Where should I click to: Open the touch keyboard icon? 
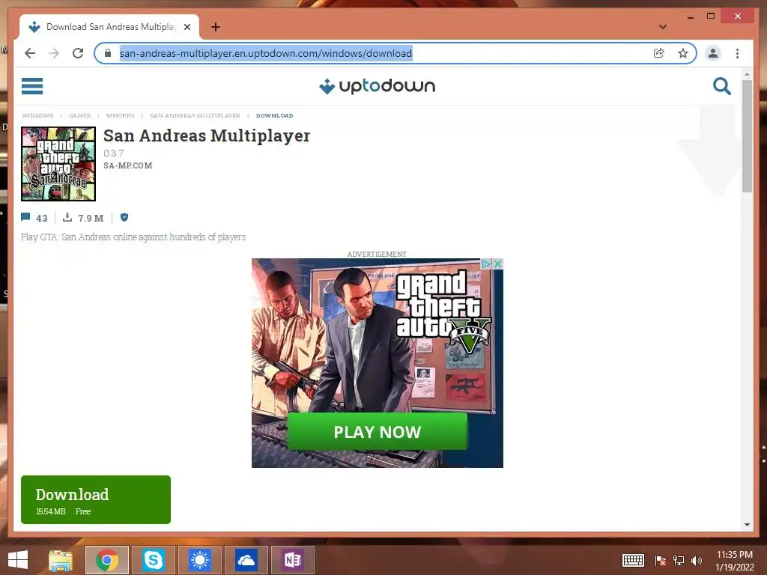click(x=633, y=560)
